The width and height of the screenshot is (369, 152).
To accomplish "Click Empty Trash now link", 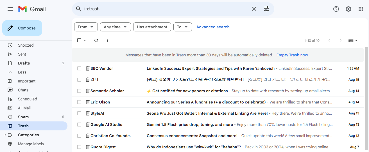I will pyautogui.click(x=292, y=55).
